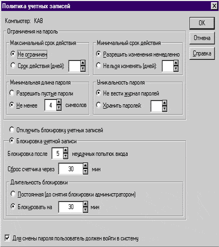The image size is (219, 247).
Task: Increase maximum password age days up arrow
Action: coord(83,63)
